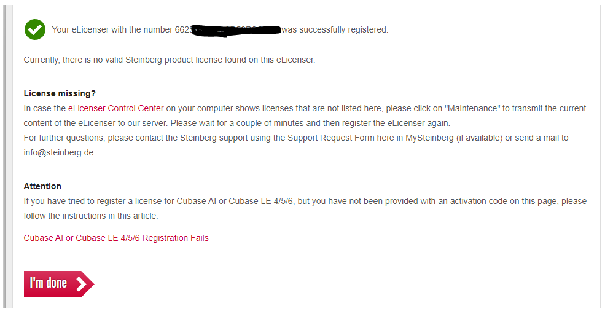Image resolution: width=613 pixels, height=314 pixels.
Task: Click the "If you have tried to register" sentence
Action: pyautogui.click(x=86, y=201)
